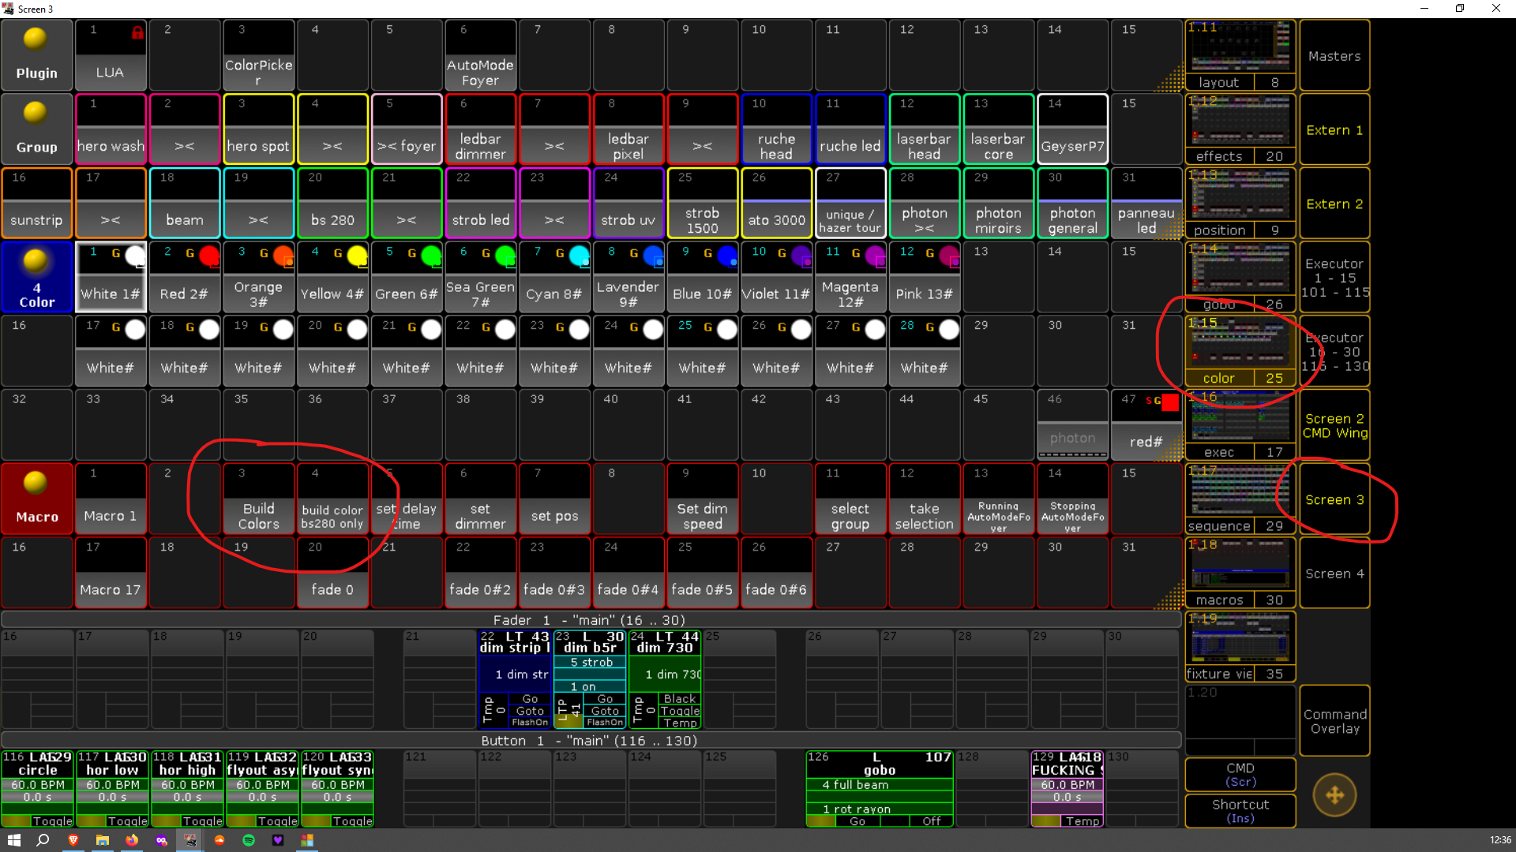This screenshot has height=852, width=1516.
Task: Click the Plugin pool header ball icon
Action: coord(35,39)
